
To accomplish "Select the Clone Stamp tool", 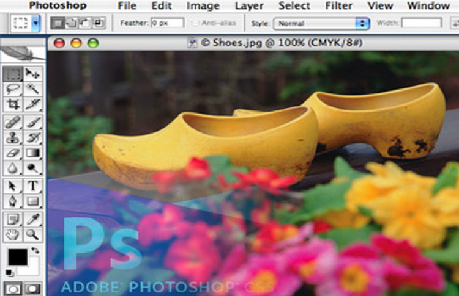I will [13, 137].
